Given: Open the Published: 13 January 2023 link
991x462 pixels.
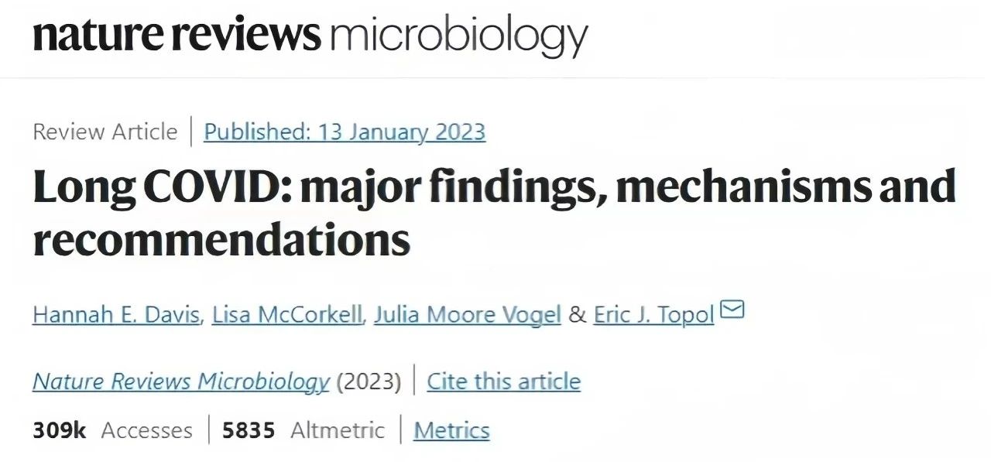Looking at the screenshot, I should tap(345, 132).
